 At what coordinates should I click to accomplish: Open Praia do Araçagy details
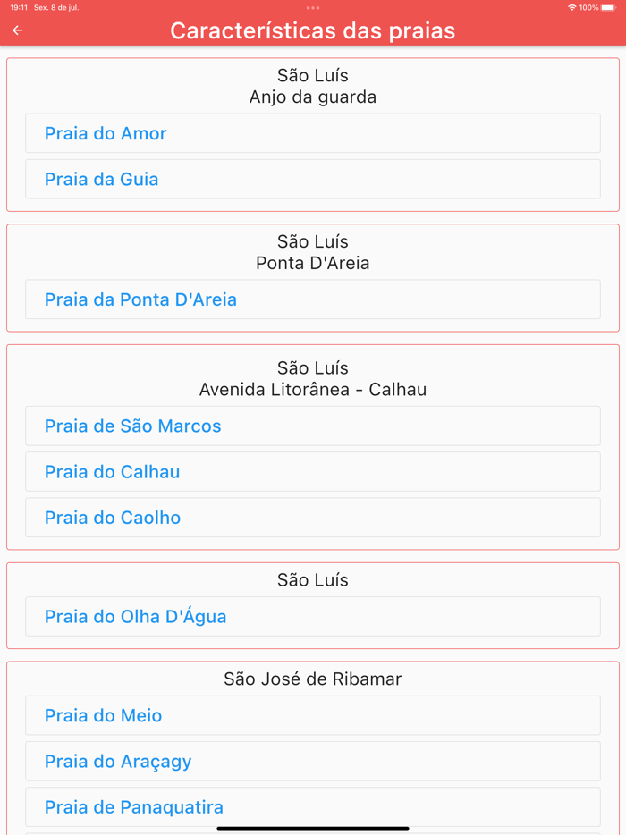point(312,761)
